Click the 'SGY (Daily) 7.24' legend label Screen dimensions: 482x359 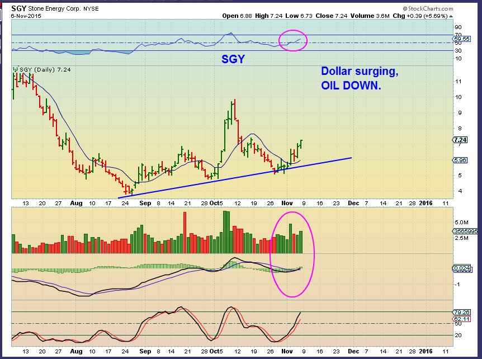[45, 70]
